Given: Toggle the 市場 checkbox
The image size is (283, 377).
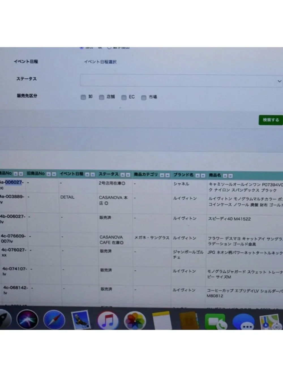Looking at the screenshot, I should click(x=144, y=98).
